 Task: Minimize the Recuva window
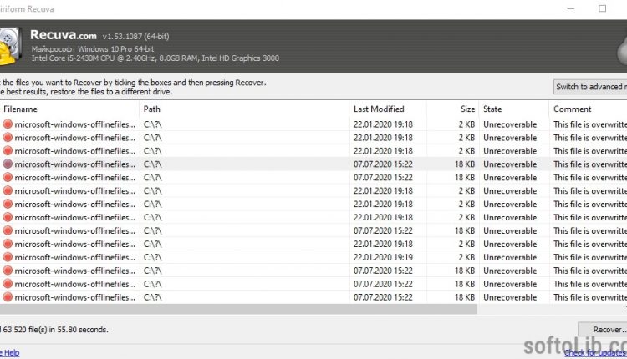571,9
